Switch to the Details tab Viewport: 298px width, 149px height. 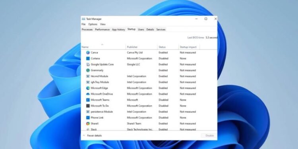coord(150,29)
